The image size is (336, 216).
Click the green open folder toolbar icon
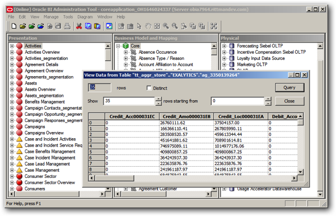pyautogui.click(x=32, y=26)
